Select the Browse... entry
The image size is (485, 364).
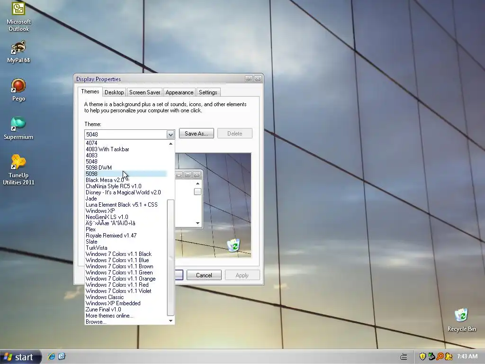pyautogui.click(x=126, y=322)
